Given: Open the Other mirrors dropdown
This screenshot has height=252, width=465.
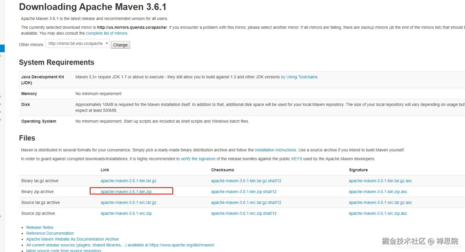Looking at the screenshot, I should (x=78, y=43).
